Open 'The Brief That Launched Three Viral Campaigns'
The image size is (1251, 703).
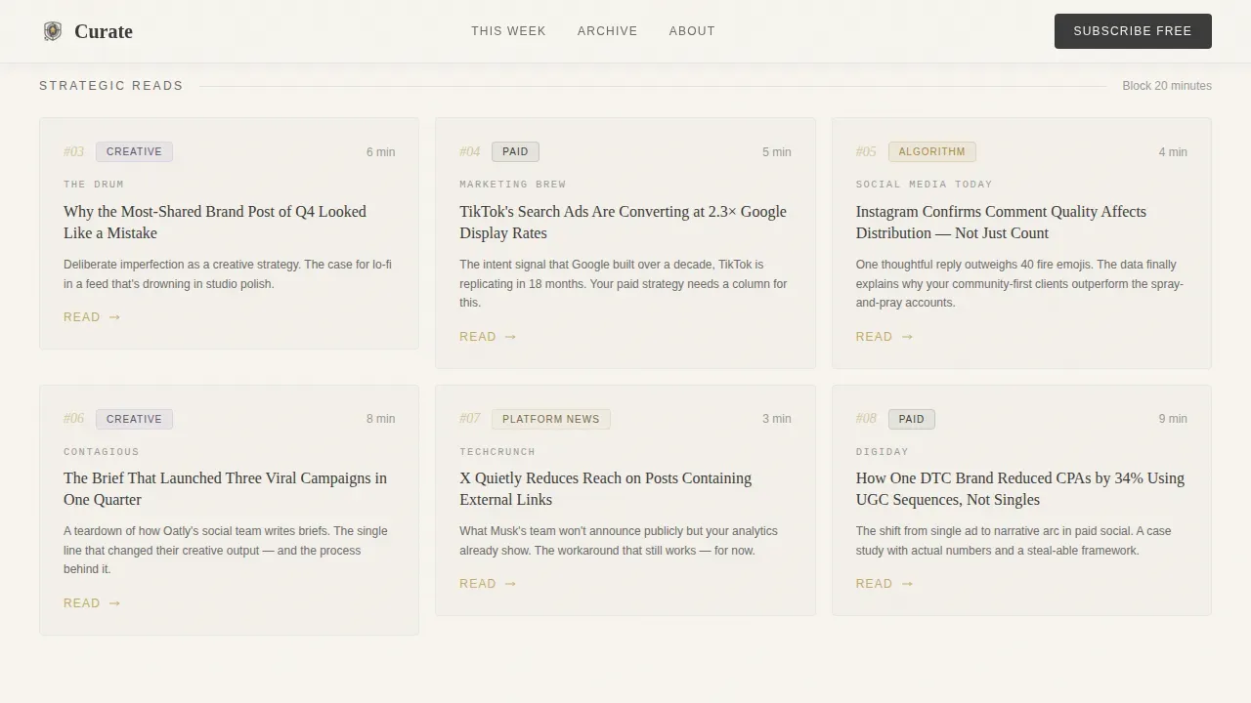(225, 489)
